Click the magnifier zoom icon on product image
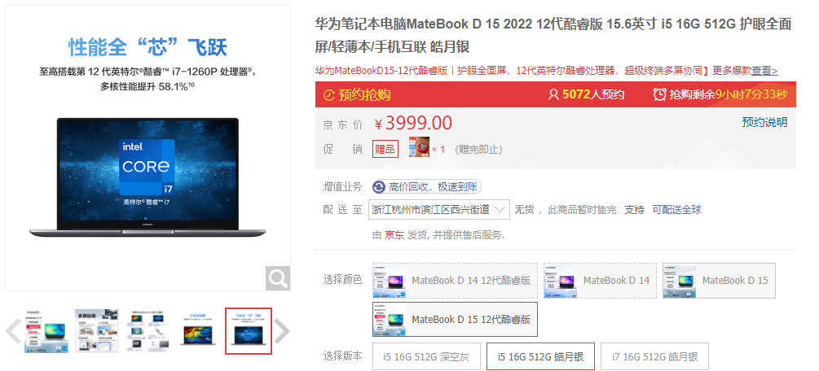Image resolution: width=819 pixels, height=371 pixels. [277, 278]
